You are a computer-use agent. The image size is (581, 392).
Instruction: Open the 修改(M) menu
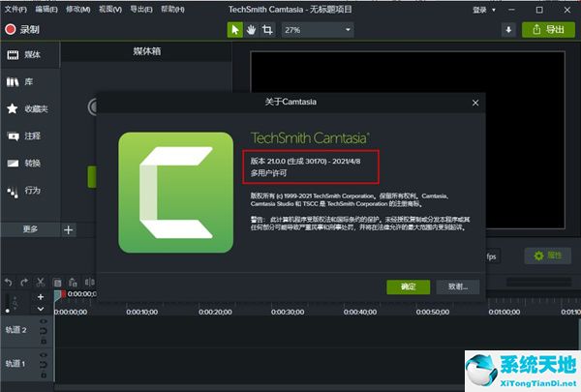[x=78, y=9]
